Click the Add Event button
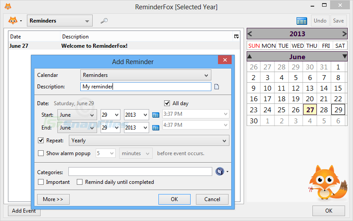Screen dimensions: 353x221 [x=24, y=211]
